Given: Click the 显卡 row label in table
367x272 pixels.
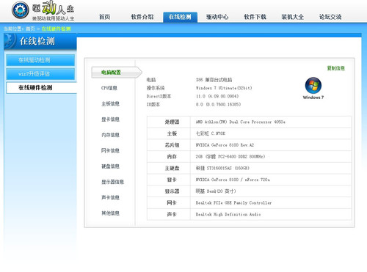Looking at the screenshot, I should [172, 180].
